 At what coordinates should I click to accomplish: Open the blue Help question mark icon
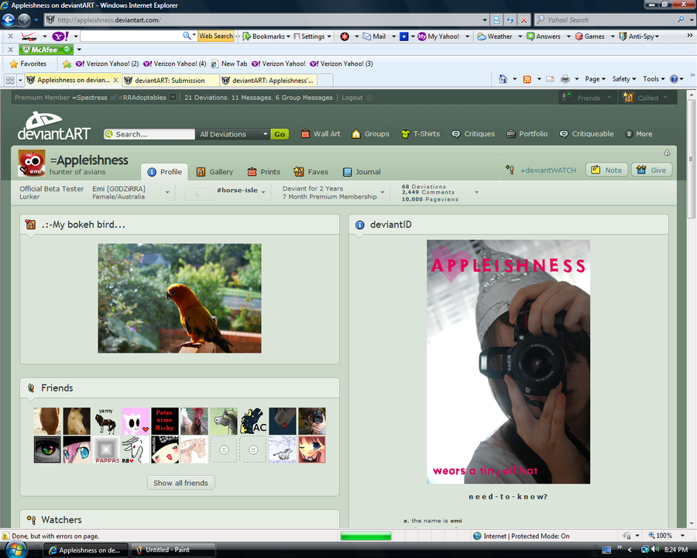[x=674, y=79]
